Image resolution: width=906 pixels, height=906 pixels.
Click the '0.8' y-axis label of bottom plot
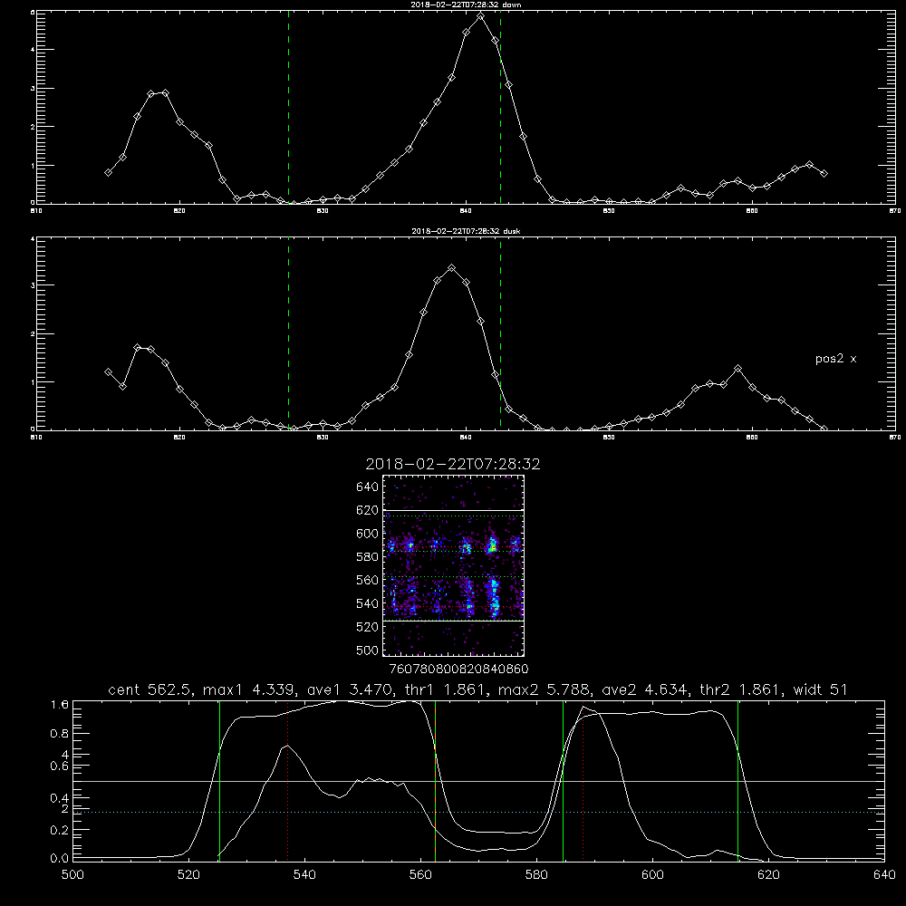point(60,734)
